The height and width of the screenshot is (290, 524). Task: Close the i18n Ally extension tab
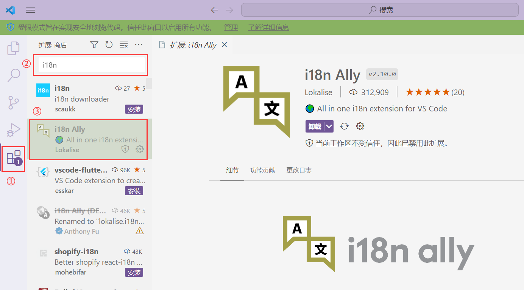point(224,45)
